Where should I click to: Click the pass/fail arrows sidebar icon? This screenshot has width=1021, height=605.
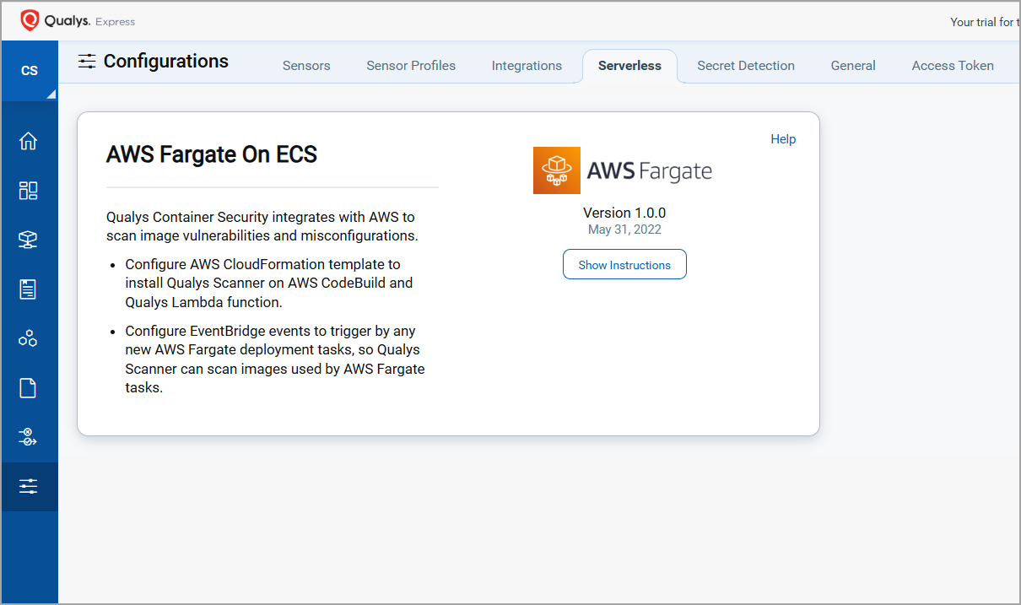pos(29,437)
